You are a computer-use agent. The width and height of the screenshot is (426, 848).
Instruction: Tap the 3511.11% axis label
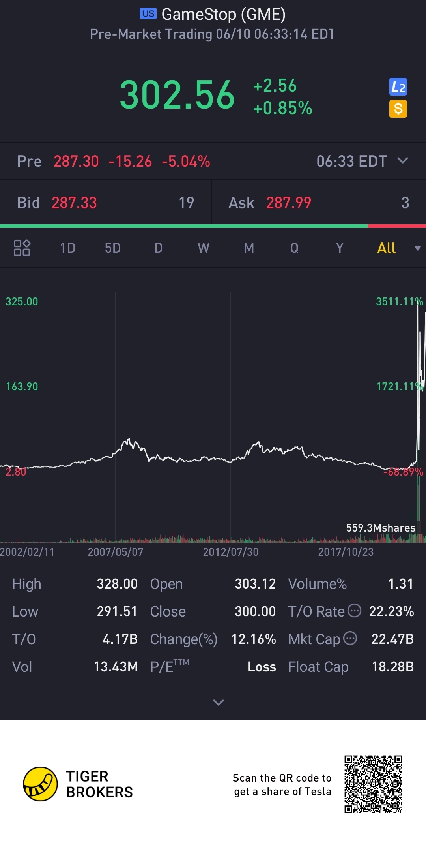point(400,301)
